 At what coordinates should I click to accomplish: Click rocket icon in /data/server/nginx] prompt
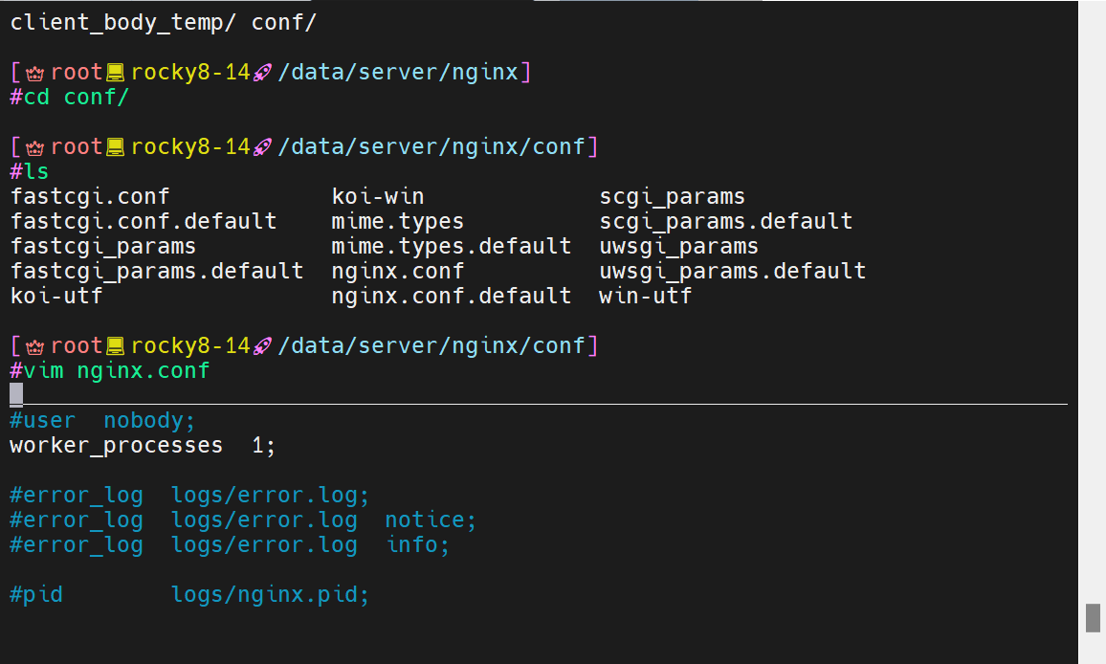point(262,73)
